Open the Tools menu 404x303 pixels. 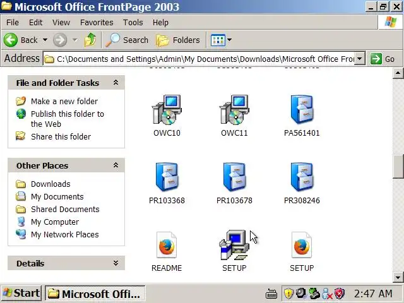(133, 23)
